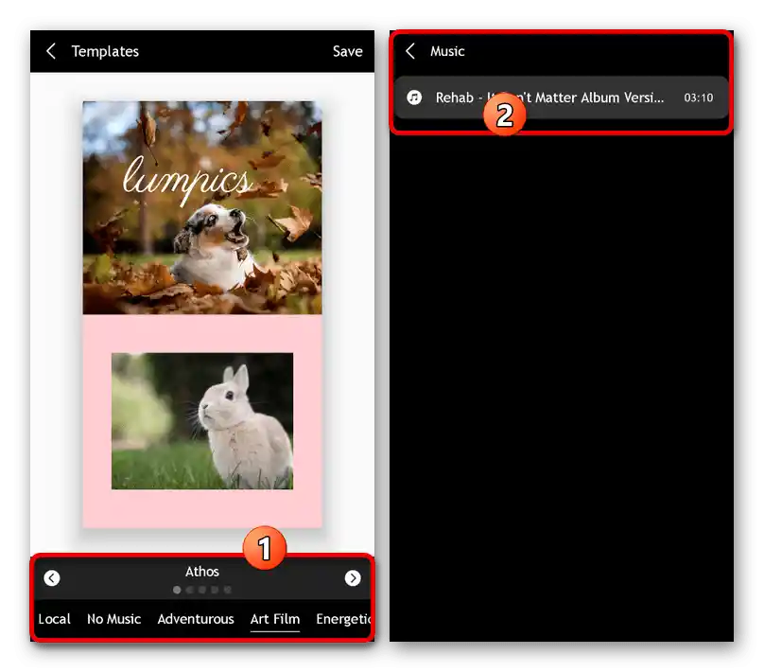The height and width of the screenshot is (672, 764).
Task: Tap the puppy in leaves photo
Action: pyautogui.click(x=202, y=207)
